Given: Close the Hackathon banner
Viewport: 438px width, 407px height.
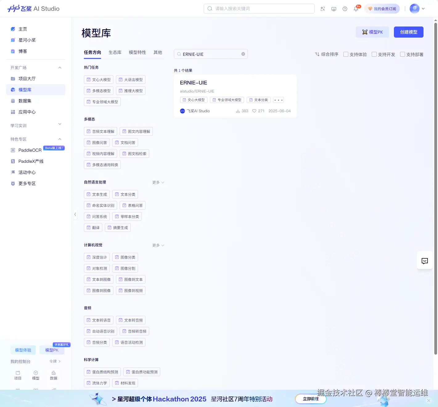Looking at the screenshot, I should tap(429, 401).
